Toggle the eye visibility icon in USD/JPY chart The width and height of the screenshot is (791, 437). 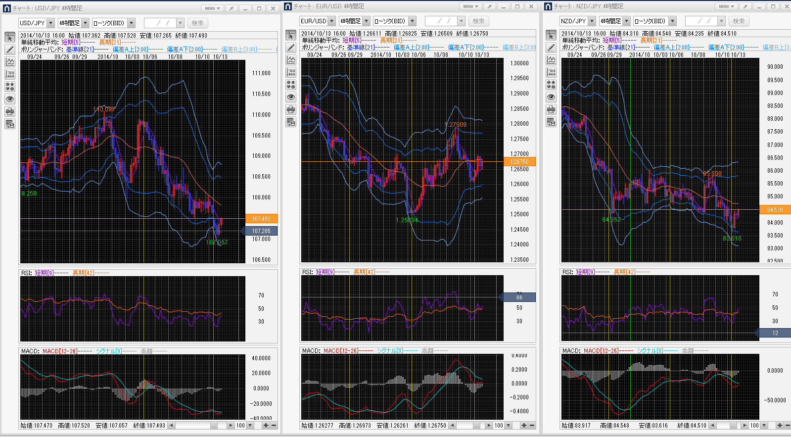(x=10, y=99)
